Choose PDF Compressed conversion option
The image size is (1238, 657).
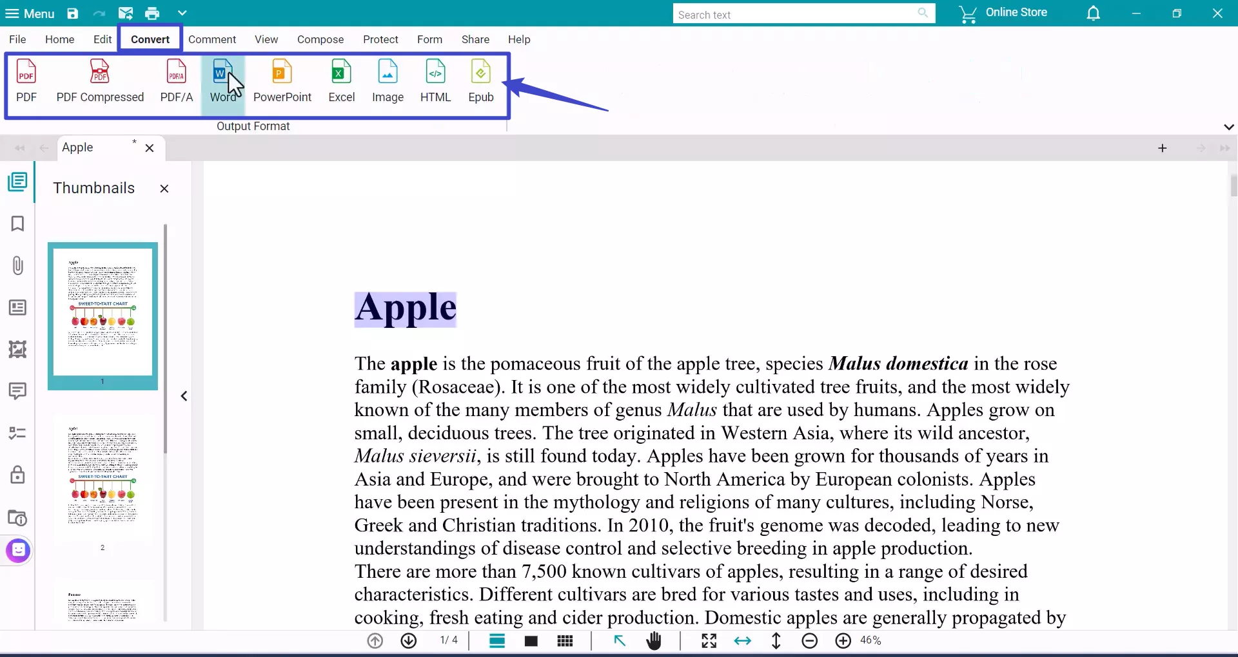(x=100, y=81)
